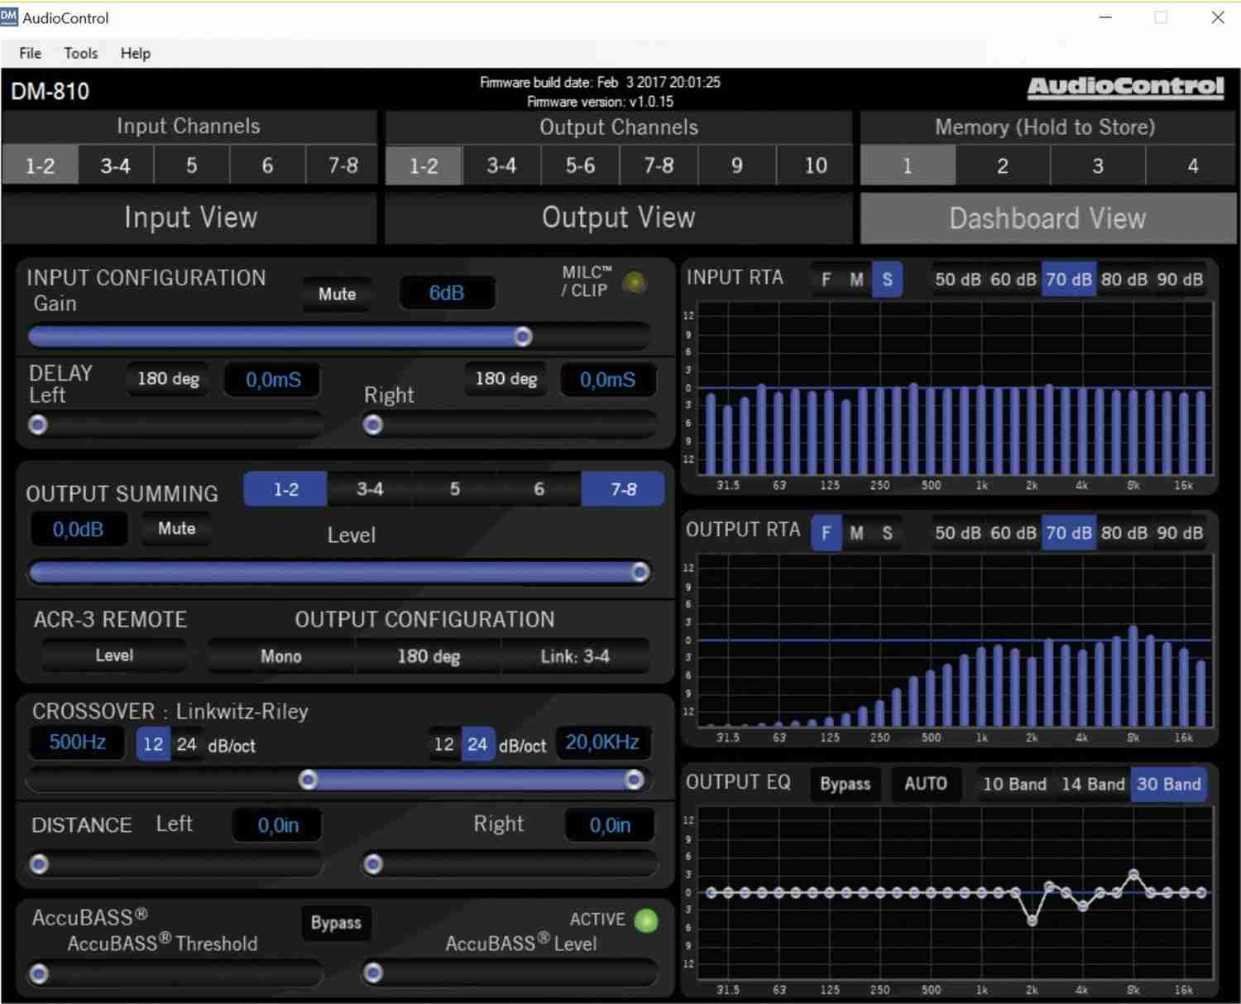Screen dimensions: 1241x1004
Task: Click the 6dB input gain value field
Action: (447, 293)
